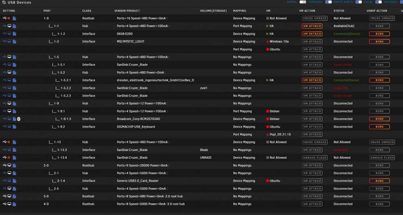Enable the Serial toggle
Screen dimensions: 403x215
(x=303, y=2)
